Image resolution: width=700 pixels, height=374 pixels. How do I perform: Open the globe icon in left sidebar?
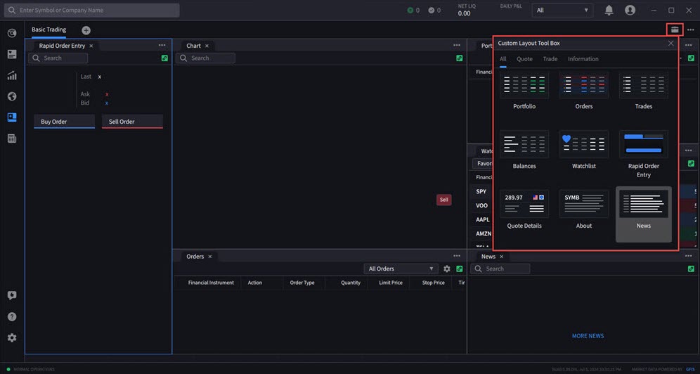(12, 96)
